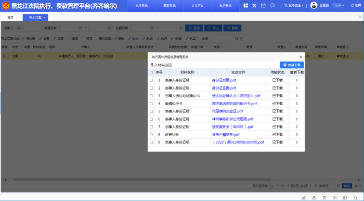Tick the checkbox for row 1 身份证反面.pdf
The width and height of the screenshot is (364, 201).
coord(151,80)
